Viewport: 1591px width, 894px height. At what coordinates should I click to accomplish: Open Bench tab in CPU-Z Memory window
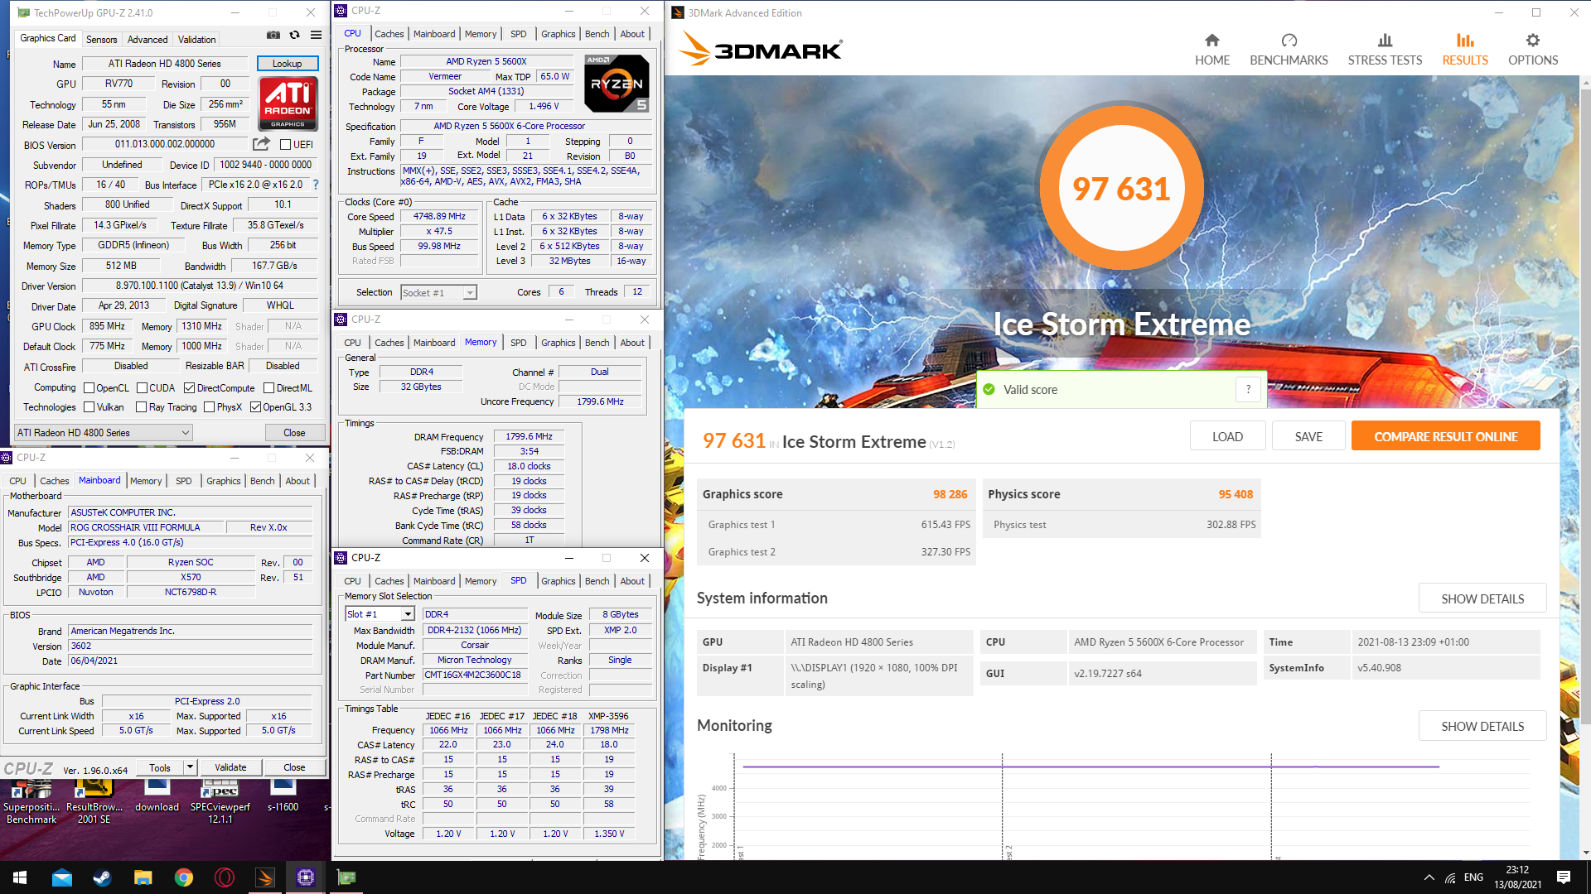tap(597, 343)
